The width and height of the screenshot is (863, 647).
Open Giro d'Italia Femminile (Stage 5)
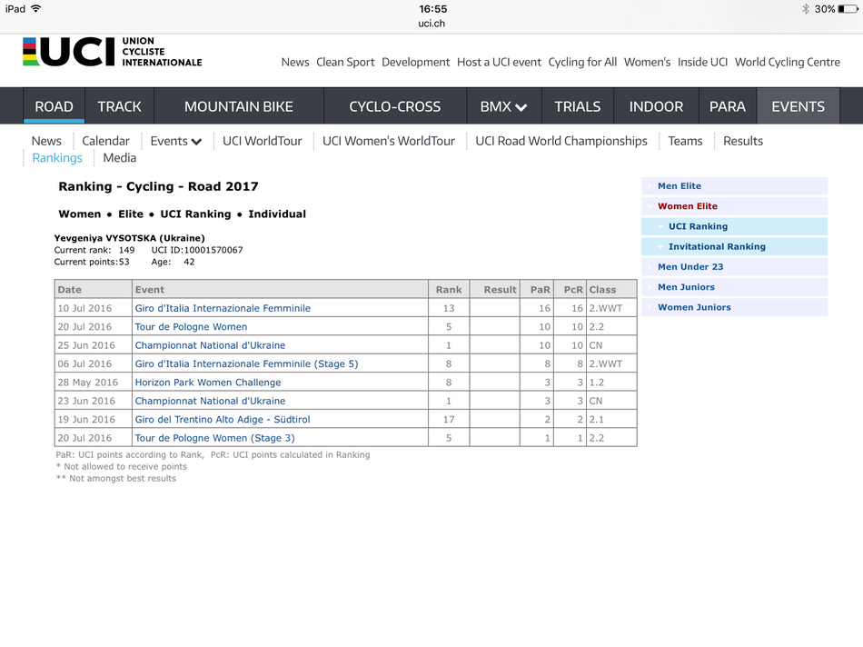246,364
